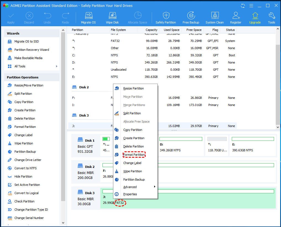Viewport: 281px width, 227px height.
Task: Expand the All Tools submenu arrow
Action: [57, 66]
